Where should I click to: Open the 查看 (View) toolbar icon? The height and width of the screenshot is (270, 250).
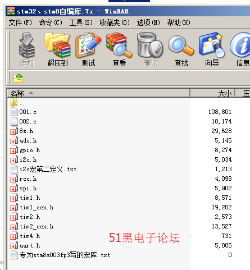119,49
